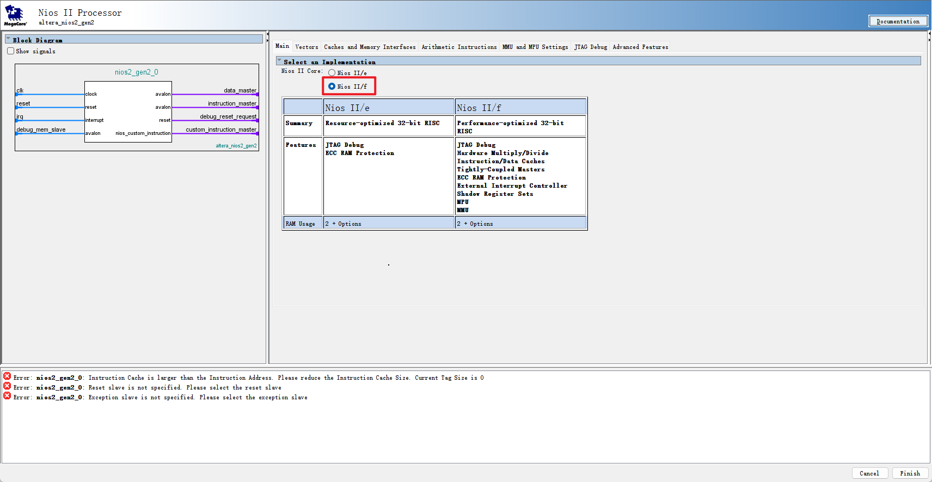Click the error icon beside the Exception slave message
The width and height of the screenshot is (932, 482).
coord(7,396)
